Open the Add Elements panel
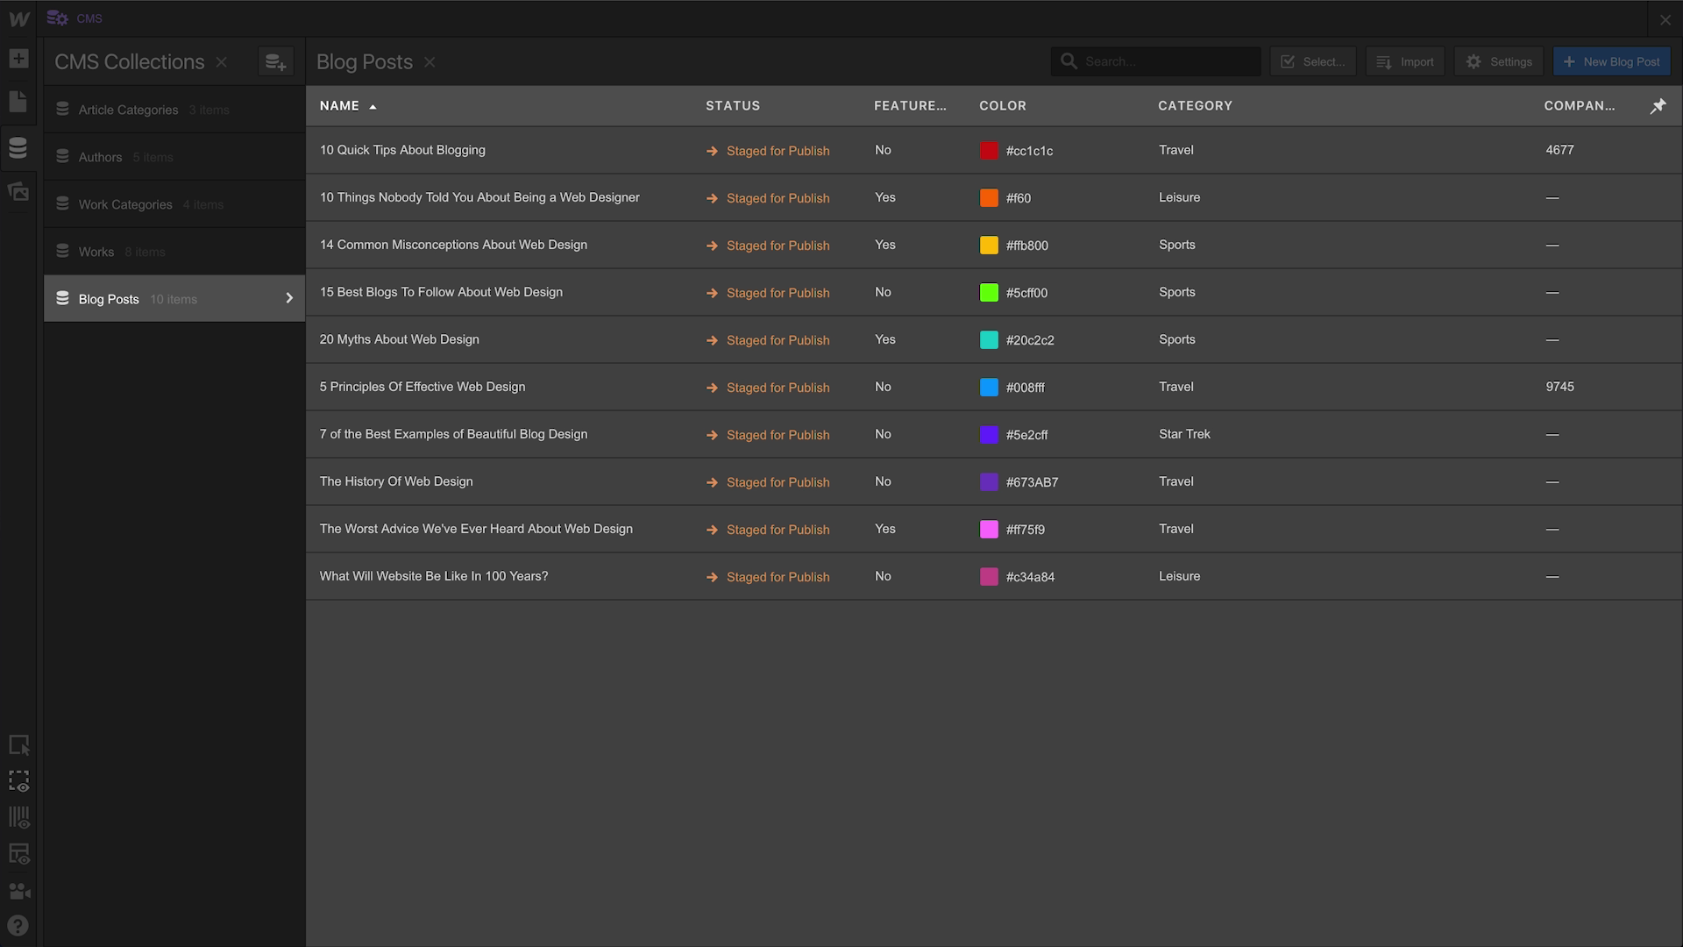This screenshot has width=1683, height=947. pyautogui.click(x=19, y=58)
